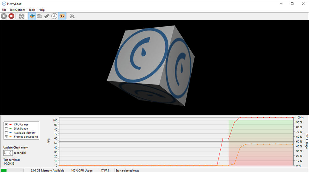Click the update interval seconds field
This screenshot has height=173, width=309.
click(x=6, y=153)
